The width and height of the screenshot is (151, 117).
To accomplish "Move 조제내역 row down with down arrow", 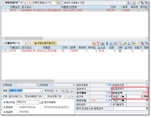I will (30, 43).
